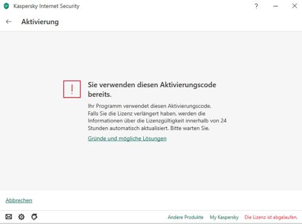
Task: Close the Kaspersky Internet Security window
Action: point(294,6)
